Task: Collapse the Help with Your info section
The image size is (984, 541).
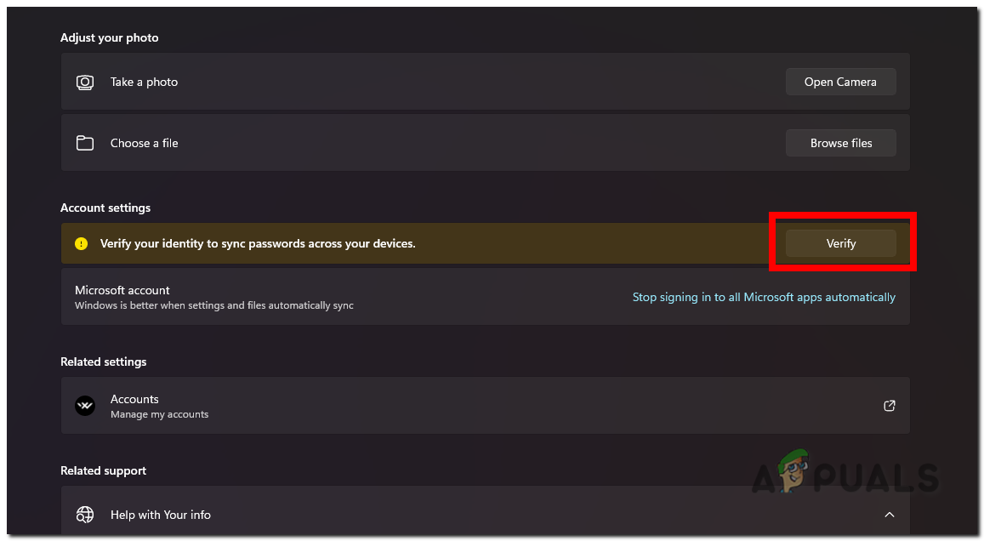Action: click(x=889, y=515)
